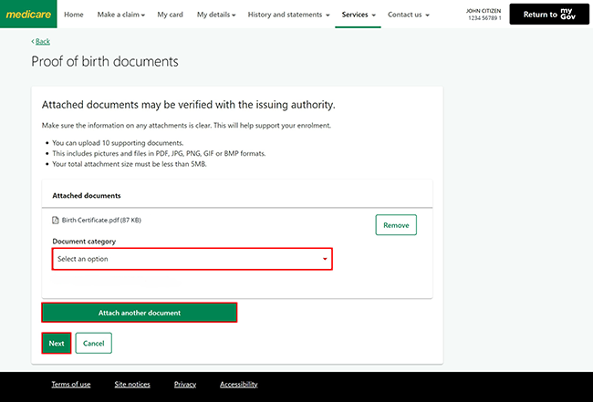The height and width of the screenshot is (402, 593).
Task: Open the Terms of use link
Action: pos(71,385)
